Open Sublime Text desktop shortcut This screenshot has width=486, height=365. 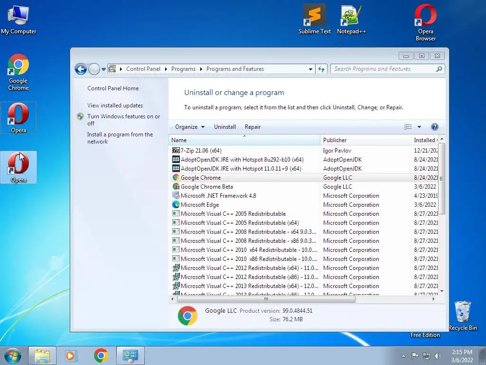click(x=314, y=19)
